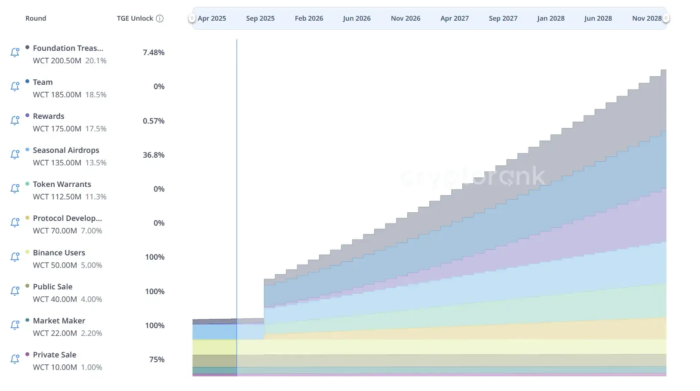Viewport: 700px width, 391px height.
Task: Click the right timeline range handle
Action: point(666,18)
